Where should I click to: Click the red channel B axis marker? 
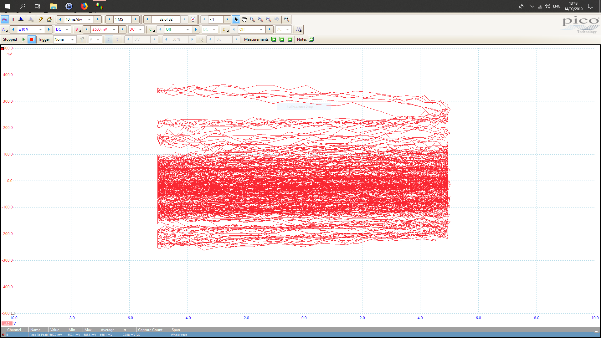[x=3, y=49]
